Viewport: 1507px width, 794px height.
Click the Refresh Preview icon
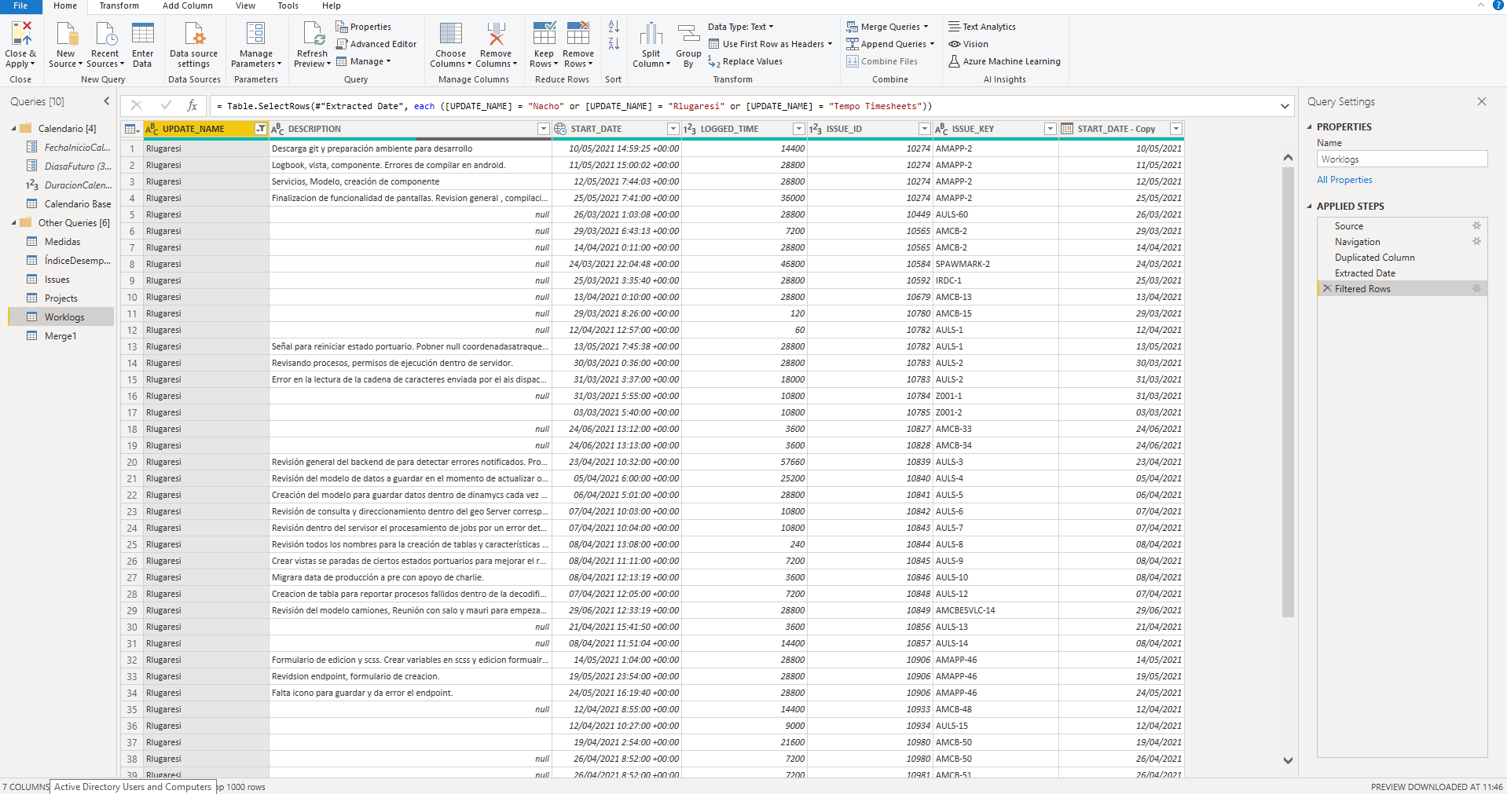point(313,35)
